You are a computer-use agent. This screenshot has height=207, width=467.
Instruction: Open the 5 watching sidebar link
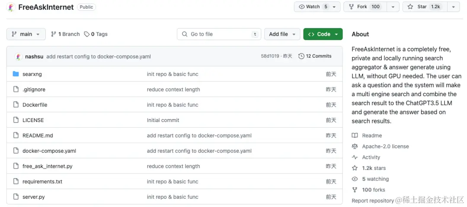pos(375,179)
